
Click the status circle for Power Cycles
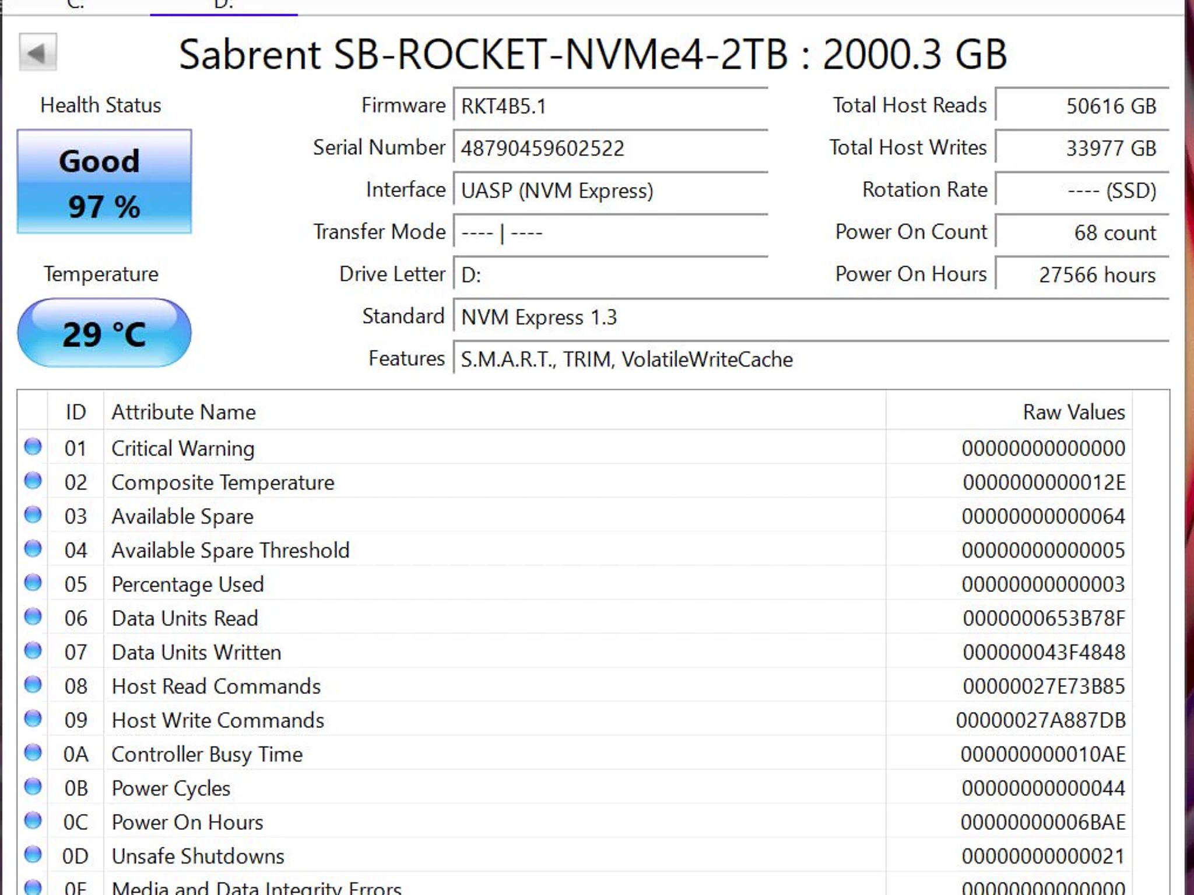(33, 787)
